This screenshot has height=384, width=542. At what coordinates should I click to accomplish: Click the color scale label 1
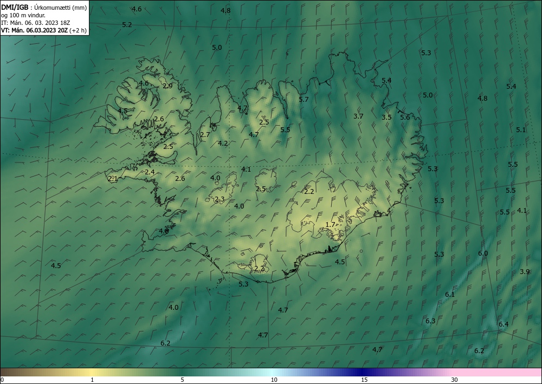tap(92, 380)
